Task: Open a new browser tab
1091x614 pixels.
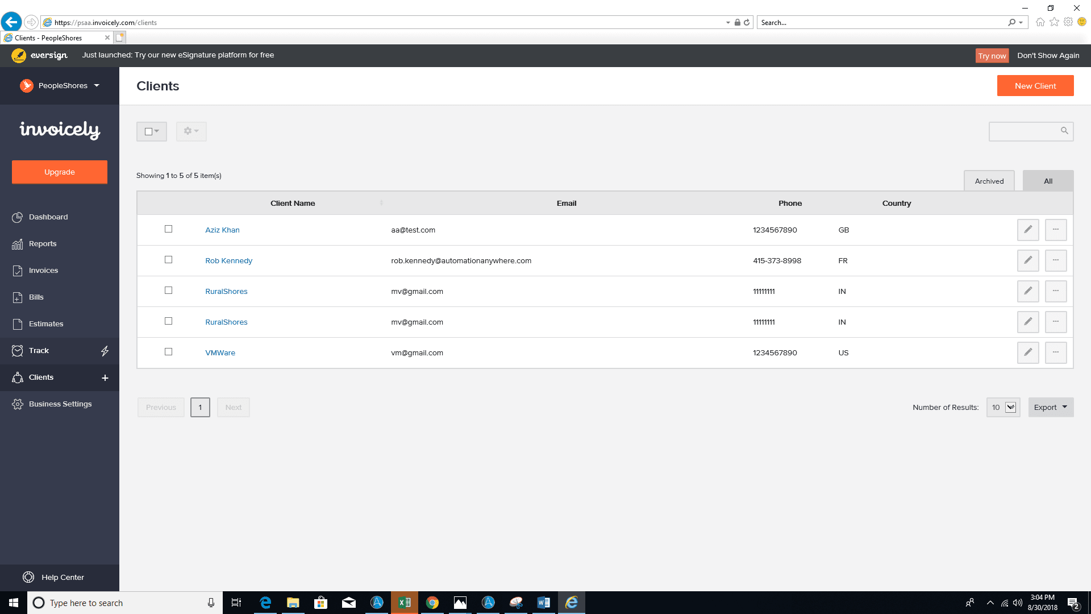Action: click(120, 38)
